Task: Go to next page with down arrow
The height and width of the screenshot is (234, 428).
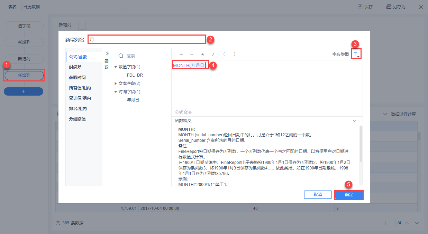Action: [x=417, y=223]
